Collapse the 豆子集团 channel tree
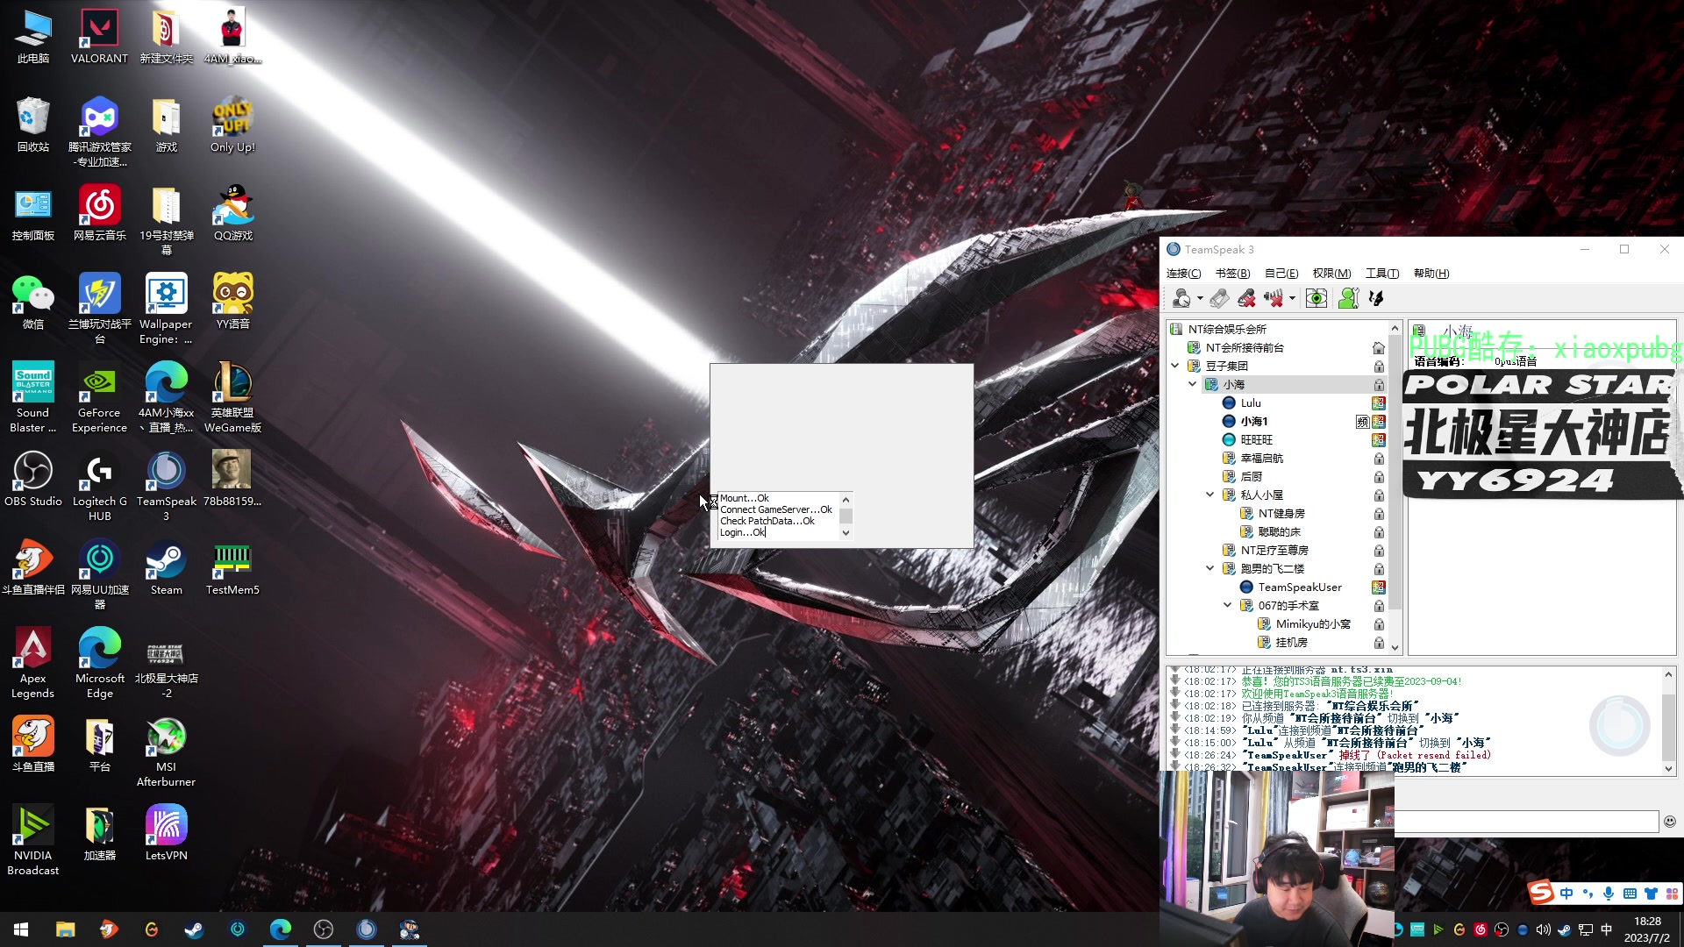This screenshot has width=1684, height=947. pyautogui.click(x=1175, y=366)
